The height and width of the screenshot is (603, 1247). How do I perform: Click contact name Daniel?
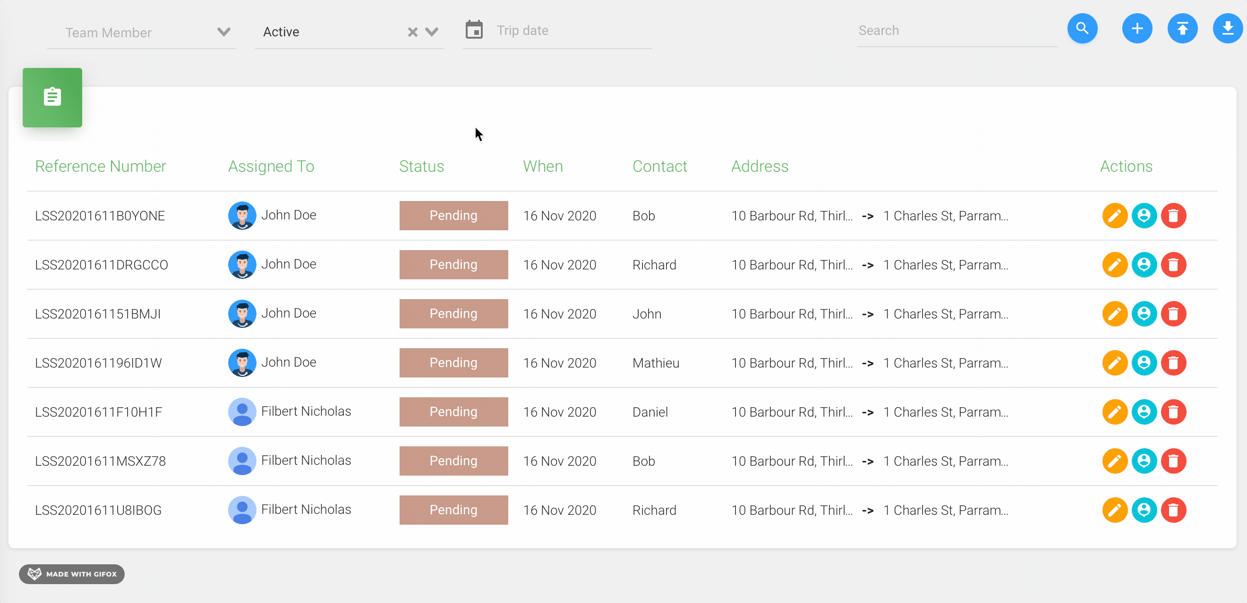(x=650, y=412)
